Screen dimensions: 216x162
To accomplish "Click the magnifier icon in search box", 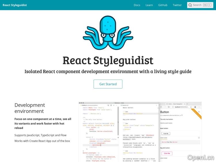I will (190, 5).
